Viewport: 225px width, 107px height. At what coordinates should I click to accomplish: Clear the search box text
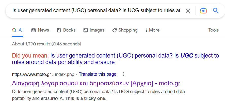[188, 11]
